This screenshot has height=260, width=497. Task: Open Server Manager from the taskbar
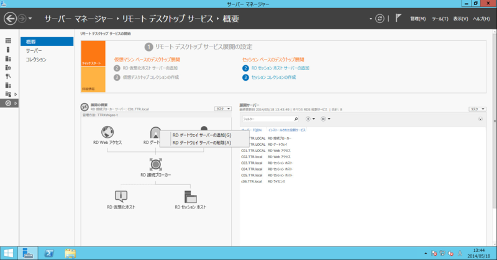tap(28, 253)
